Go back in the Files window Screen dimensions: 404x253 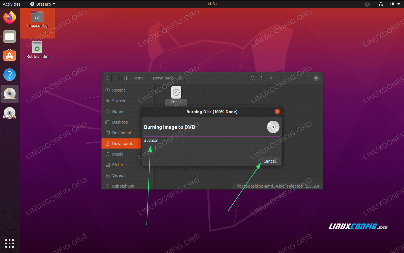(107, 78)
